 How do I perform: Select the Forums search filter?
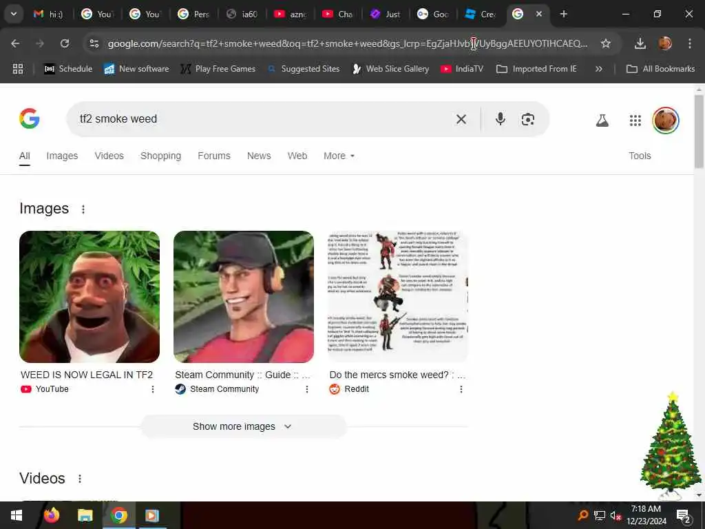(214, 156)
